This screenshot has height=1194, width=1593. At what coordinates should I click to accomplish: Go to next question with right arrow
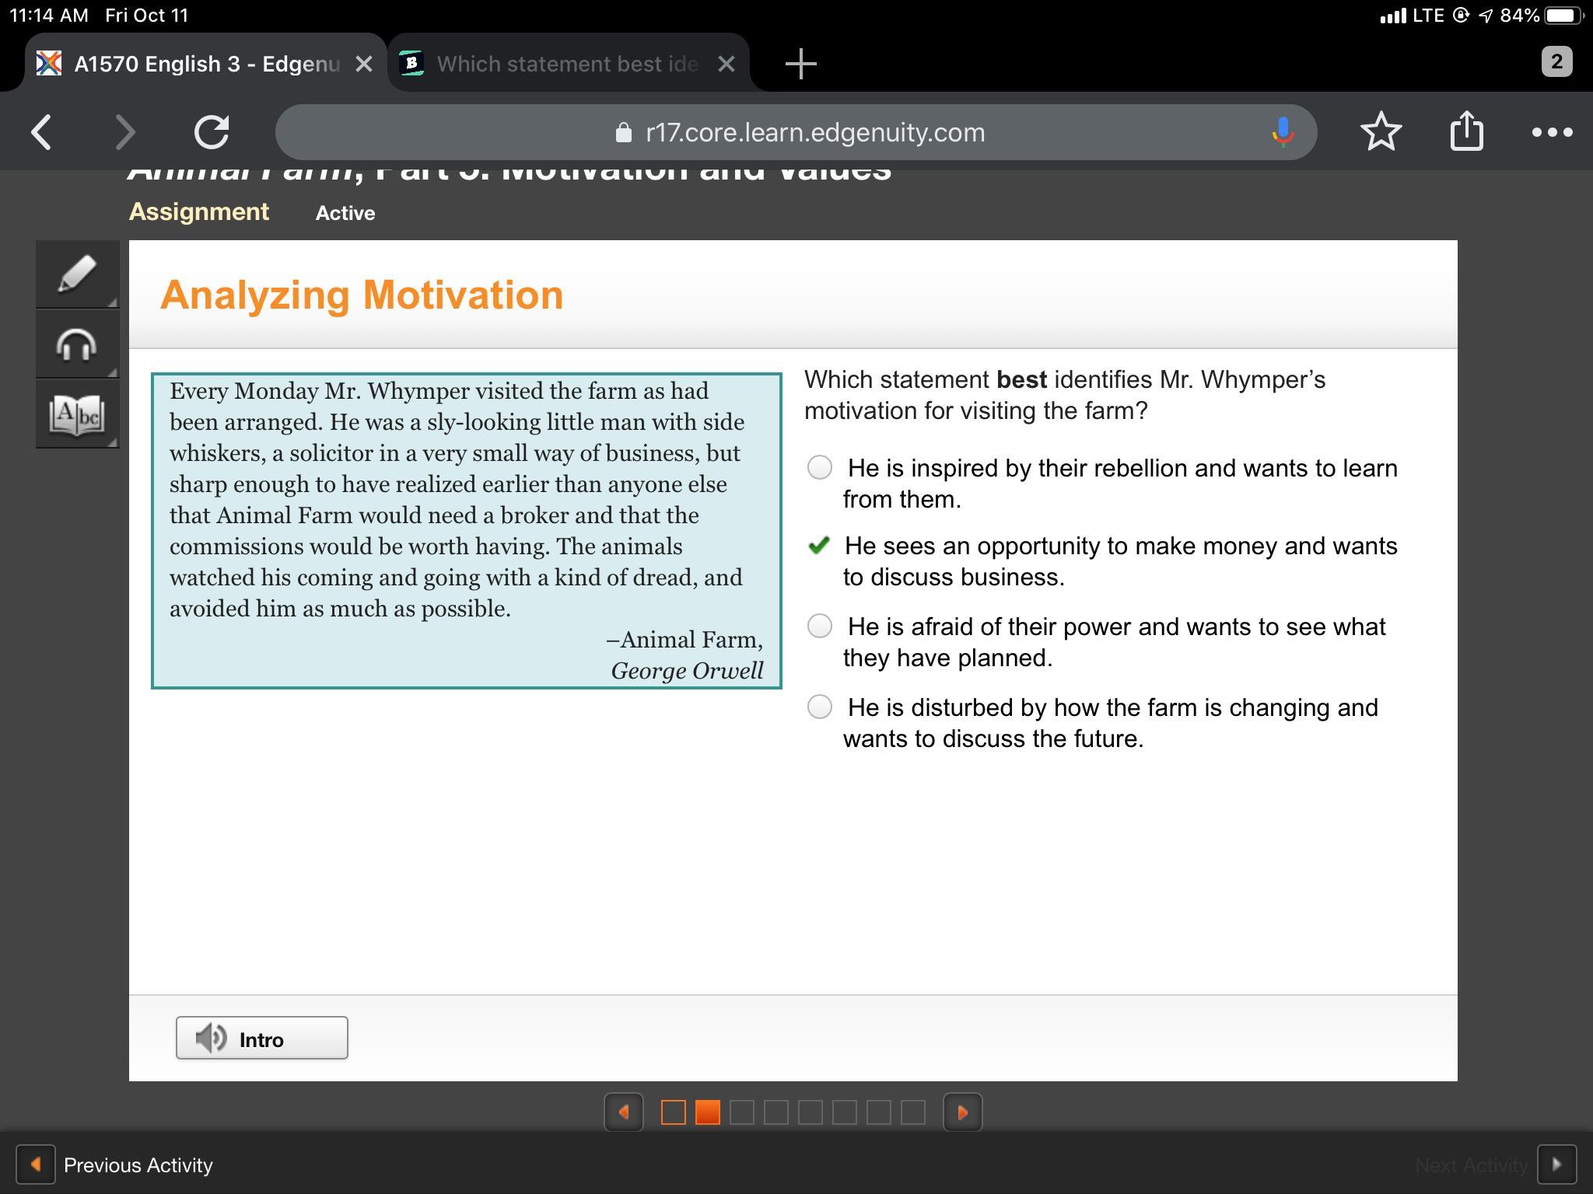962,1112
